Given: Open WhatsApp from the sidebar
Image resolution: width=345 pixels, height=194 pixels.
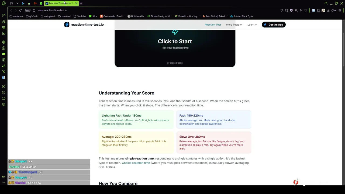Looking at the screenshot, I should pyautogui.click(x=4, y=48).
